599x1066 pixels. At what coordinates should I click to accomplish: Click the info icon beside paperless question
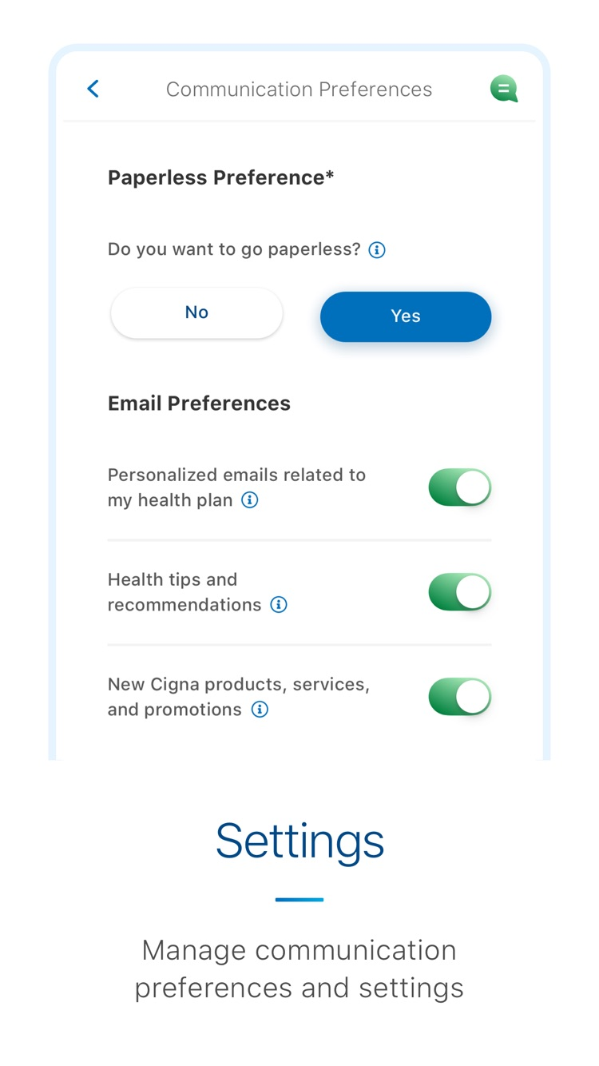375,249
